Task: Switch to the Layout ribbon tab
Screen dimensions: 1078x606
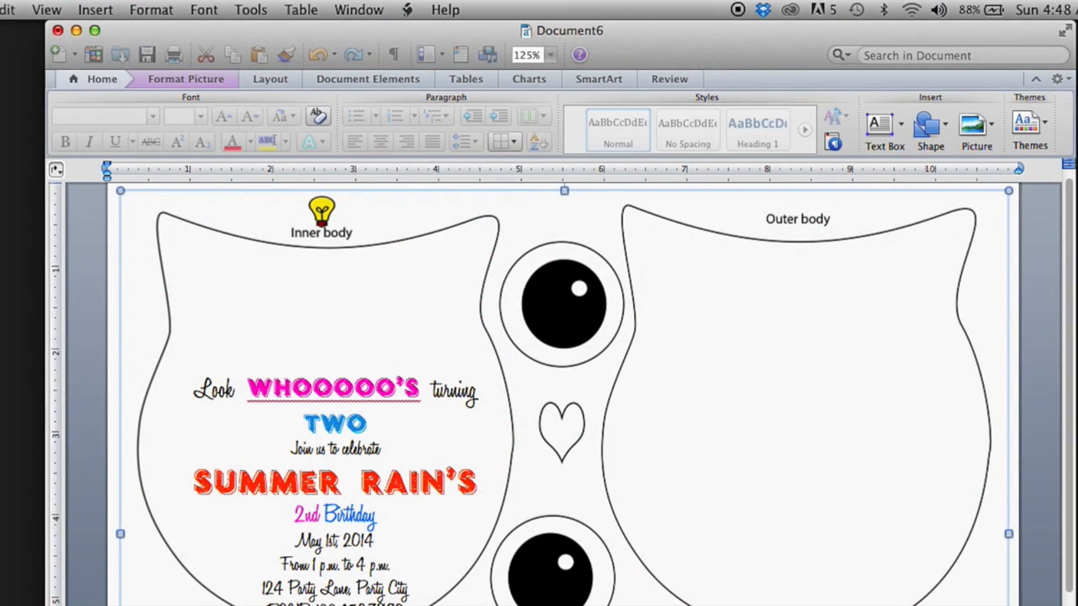Action: 270,79
